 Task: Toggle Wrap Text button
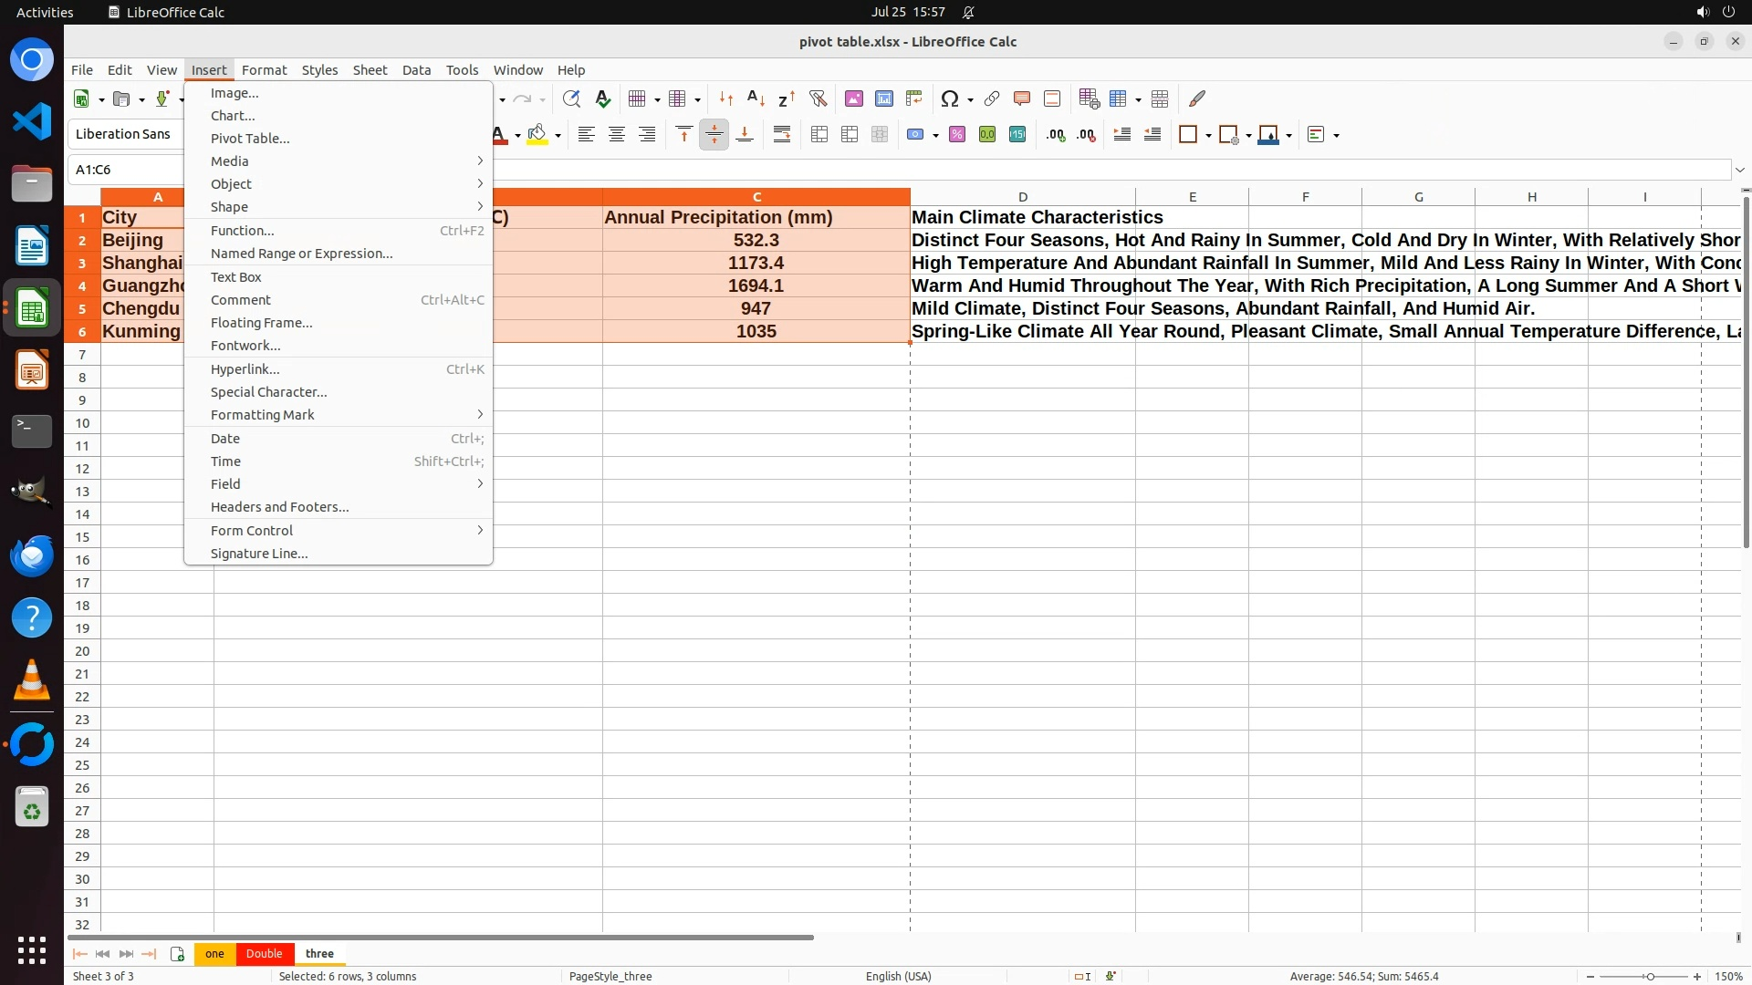781,135
